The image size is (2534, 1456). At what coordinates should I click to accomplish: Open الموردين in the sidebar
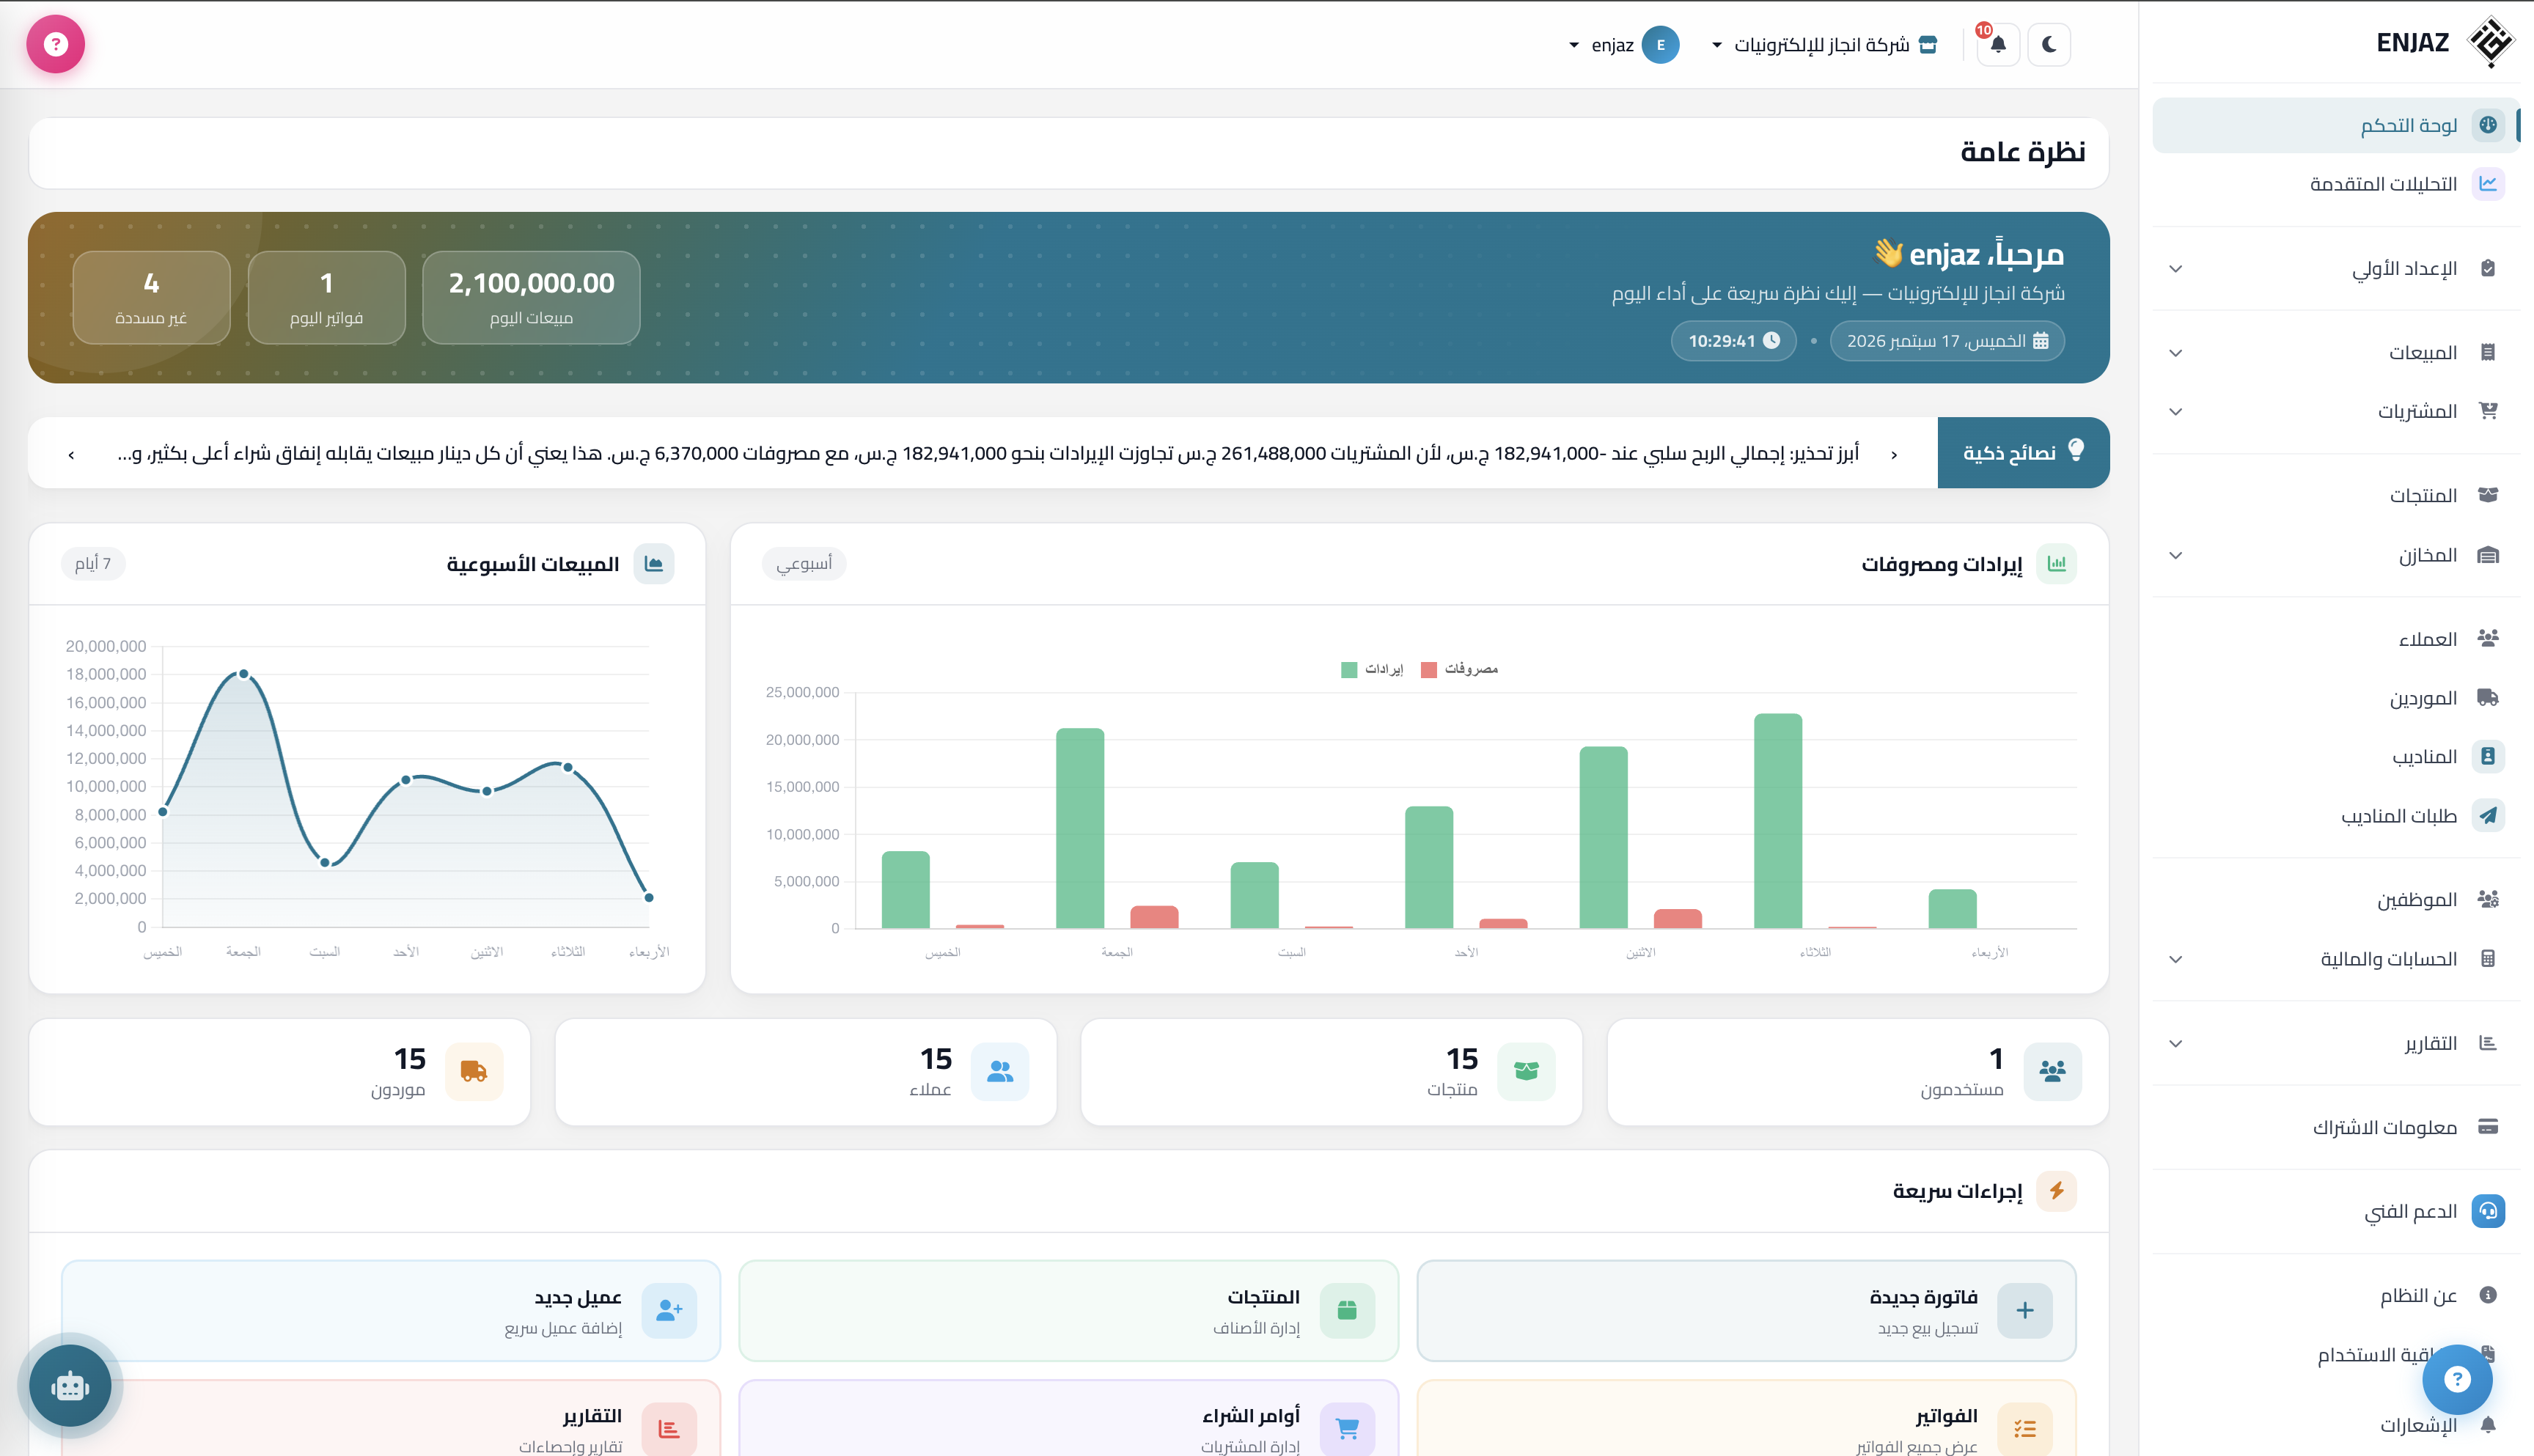(x=2335, y=697)
